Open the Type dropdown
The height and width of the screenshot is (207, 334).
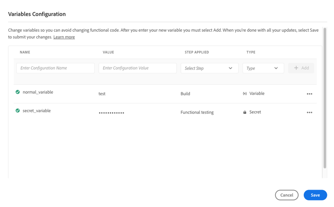click(263, 68)
